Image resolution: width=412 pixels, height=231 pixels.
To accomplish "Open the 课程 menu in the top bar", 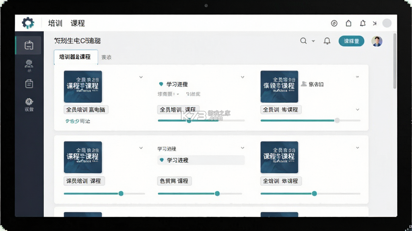I will [78, 23].
